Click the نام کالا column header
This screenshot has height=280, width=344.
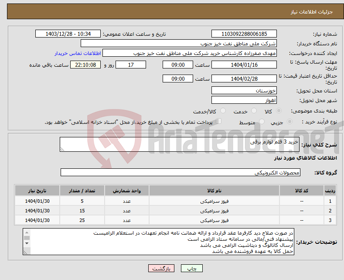coord(214,191)
